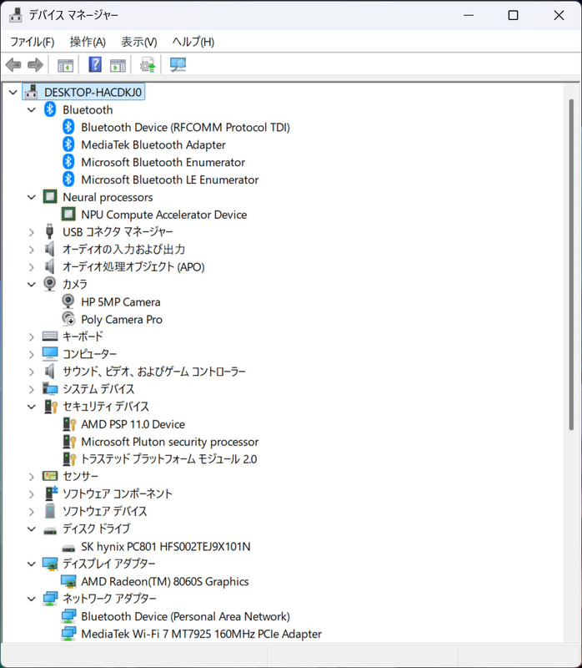Select AMD Radeon(TM) 8060S Graphics
Viewport: 582px width, 668px height.
[165, 581]
